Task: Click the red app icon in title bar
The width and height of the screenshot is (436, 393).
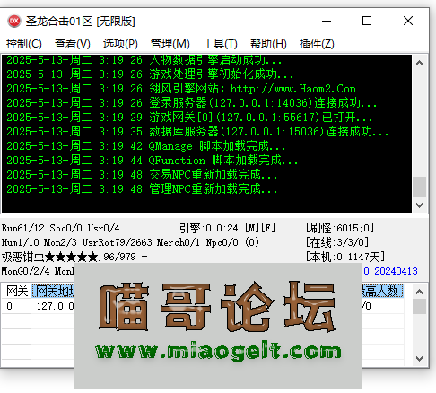Action: (x=13, y=21)
